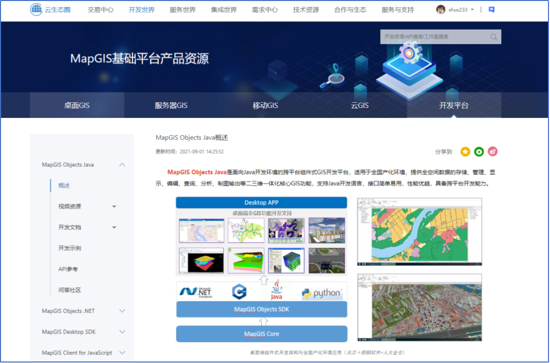Open the shus233 account dropdown arrow
This screenshot has height=363, width=550.
pyautogui.click(x=472, y=10)
